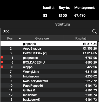The height and width of the screenshot is (102, 99).
Task: Select the Imbriaegon row
Action: (49, 76)
